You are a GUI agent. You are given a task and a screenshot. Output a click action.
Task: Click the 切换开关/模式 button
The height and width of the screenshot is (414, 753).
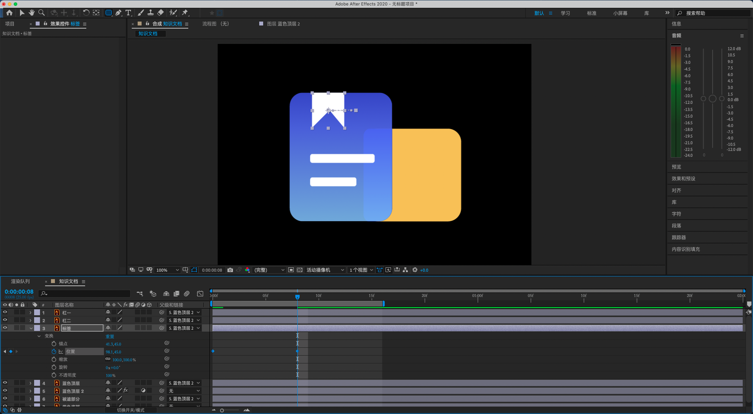pos(131,410)
